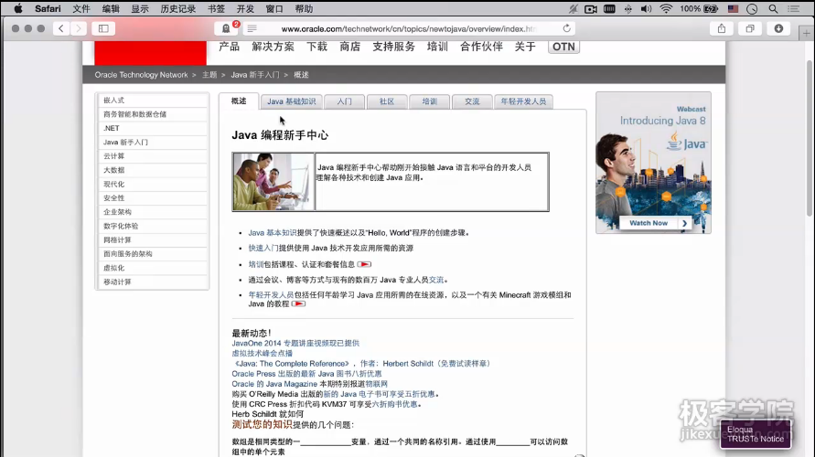The width and height of the screenshot is (815, 457).
Task: Open the 文件 menu
Action: 81,9
